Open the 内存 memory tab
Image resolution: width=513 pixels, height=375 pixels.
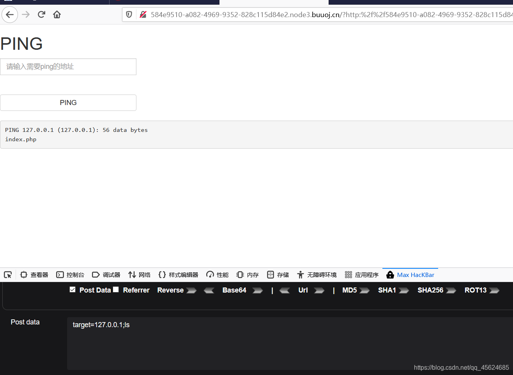[x=248, y=275]
